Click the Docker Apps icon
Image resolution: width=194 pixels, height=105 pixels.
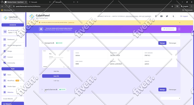5,86
